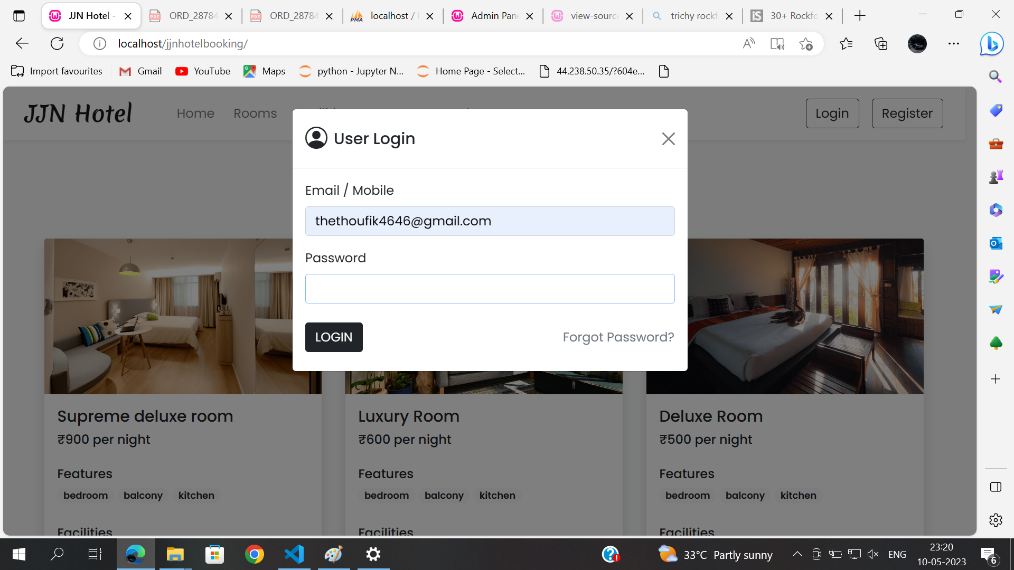
Task: Open the Collections icon in the toolbar
Action: (881, 43)
